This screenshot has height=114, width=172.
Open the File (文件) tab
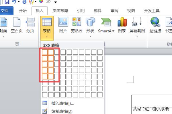(x=5, y=11)
